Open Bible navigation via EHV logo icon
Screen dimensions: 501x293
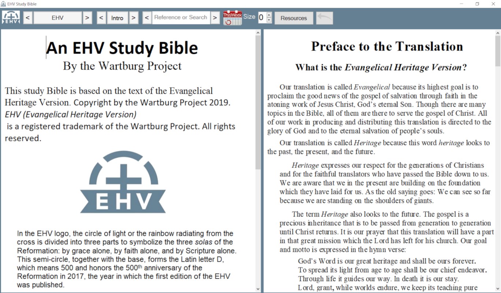click(11, 17)
